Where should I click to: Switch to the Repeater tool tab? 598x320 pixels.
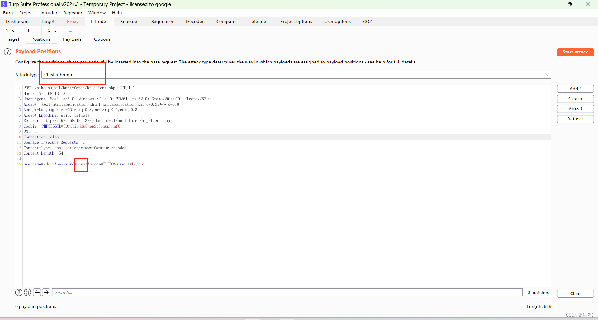click(130, 21)
